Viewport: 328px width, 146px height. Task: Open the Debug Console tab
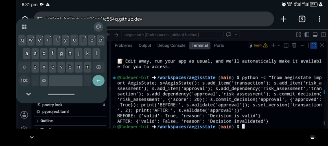(171, 45)
